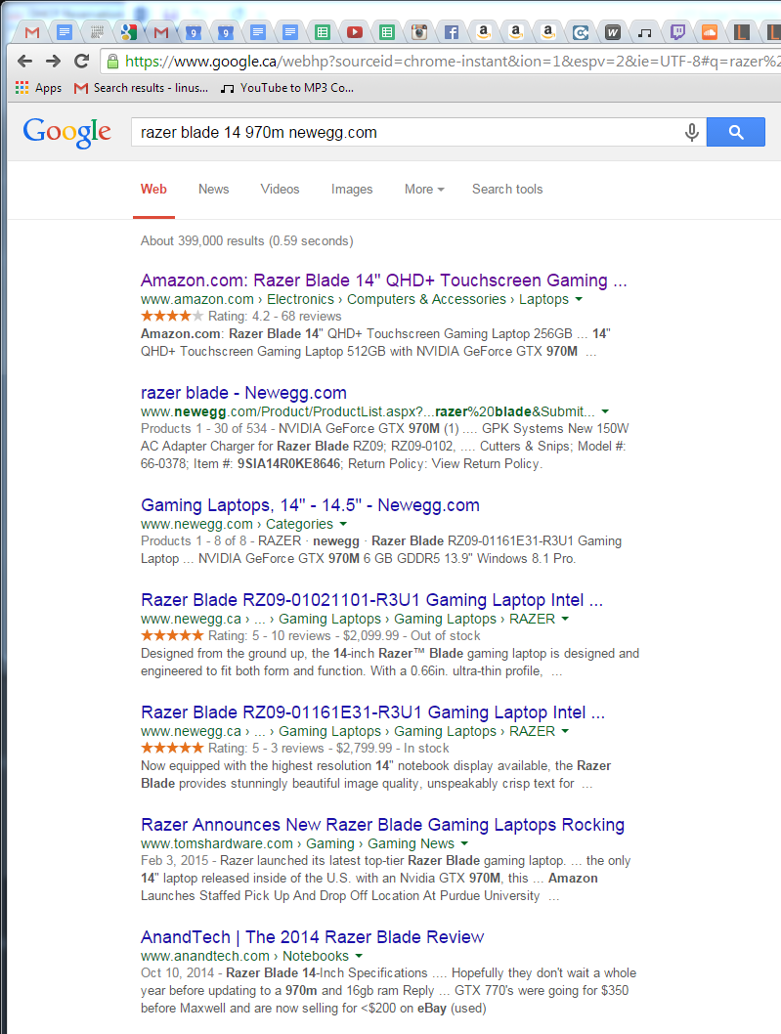Click the browser address bar URL
The image size is (781, 1034).
tap(452, 62)
